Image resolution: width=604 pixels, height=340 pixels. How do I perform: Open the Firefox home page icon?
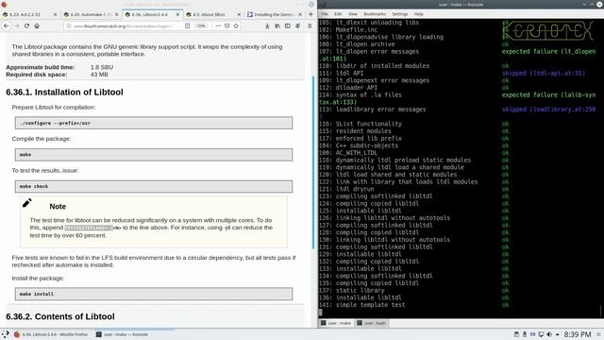(x=37, y=25)
